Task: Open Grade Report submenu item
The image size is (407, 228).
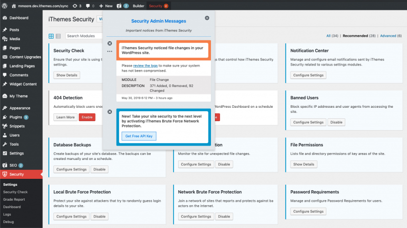Action: pos(14,200)
